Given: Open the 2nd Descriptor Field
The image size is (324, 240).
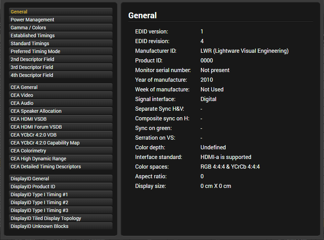Looking at the screenshot, I should point(61,59).
